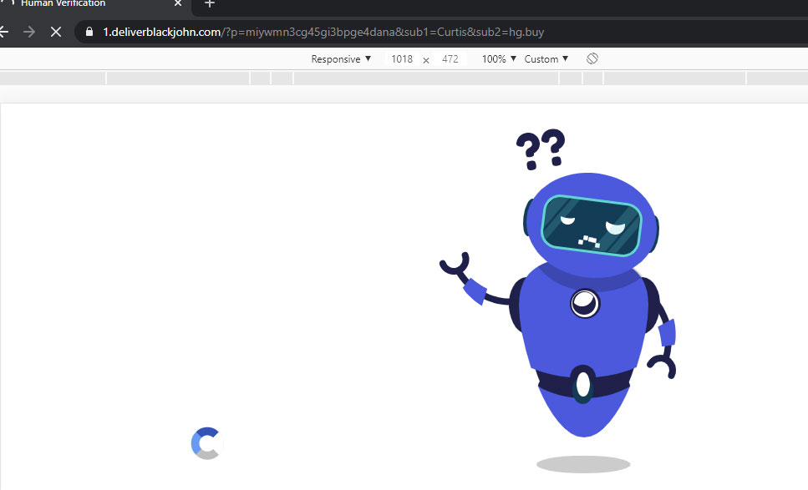This screenshot has height=490, width=808.
Task: Close the Human Verification tab
Action: 178,3
